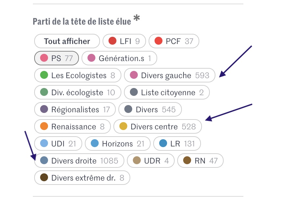Click the tan UDR dot
294x197 pixels.
point(137,161)
